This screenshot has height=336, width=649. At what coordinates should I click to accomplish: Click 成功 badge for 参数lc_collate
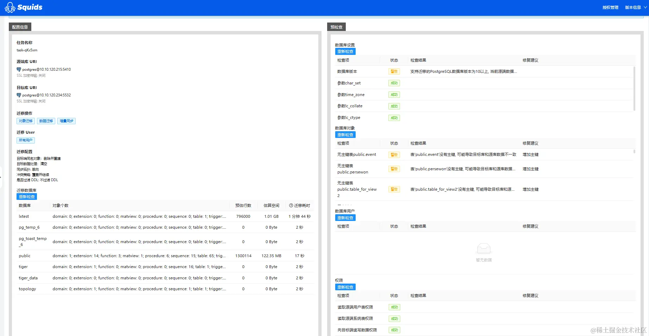(394, 106)
